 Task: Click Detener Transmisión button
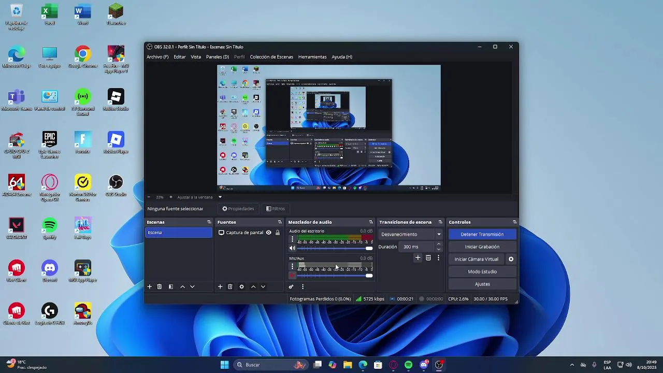(x=482, y=234)
